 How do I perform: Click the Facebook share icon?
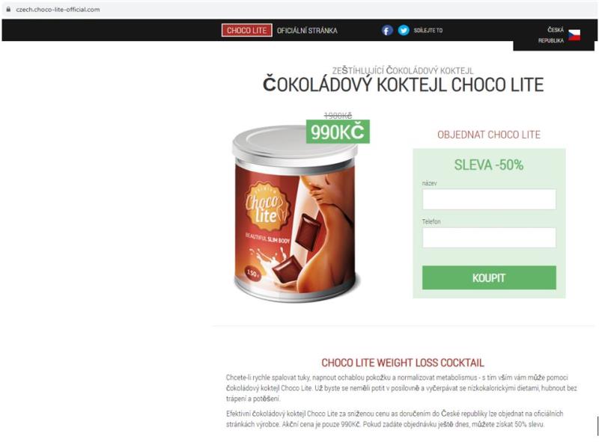click(x=387, y=30)
